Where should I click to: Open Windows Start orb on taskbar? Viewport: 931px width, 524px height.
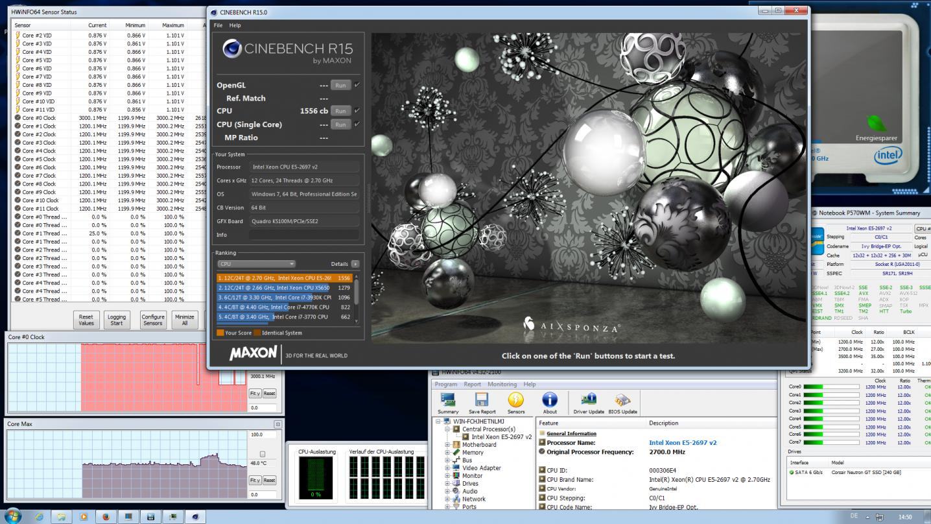pos(13,517)
